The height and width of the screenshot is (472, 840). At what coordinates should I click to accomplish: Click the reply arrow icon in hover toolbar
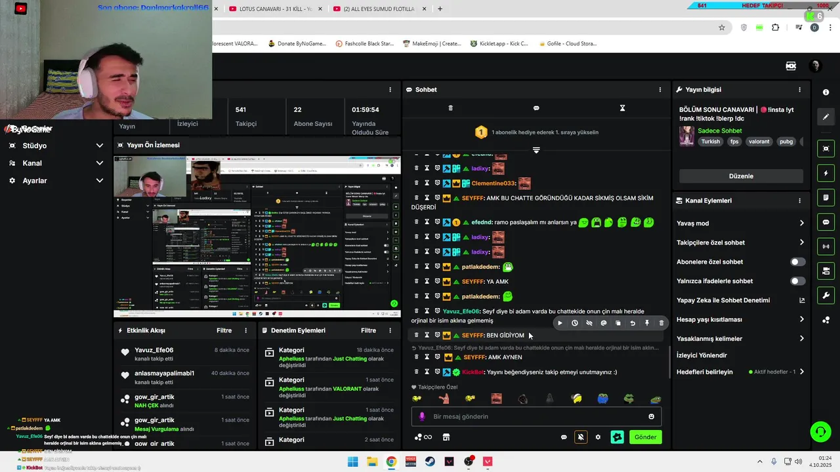point(633,323)
